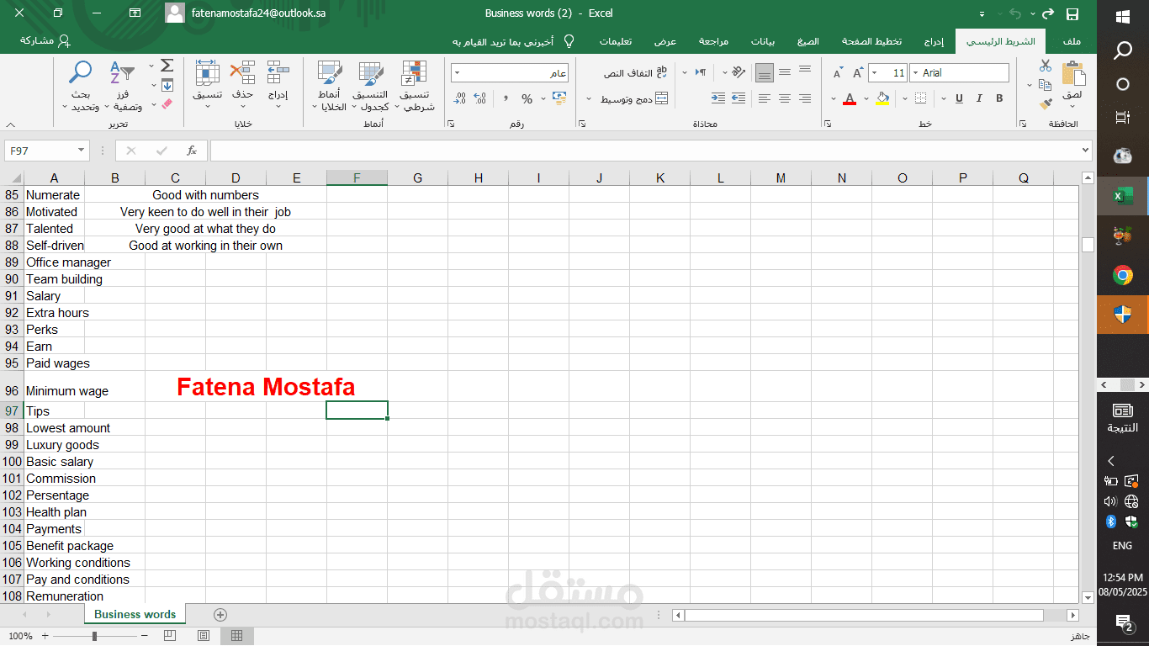Toggle Bold formatting button
Image resolution: width=1149 pixels, height=646 pixels.
[x=999, y=98]
